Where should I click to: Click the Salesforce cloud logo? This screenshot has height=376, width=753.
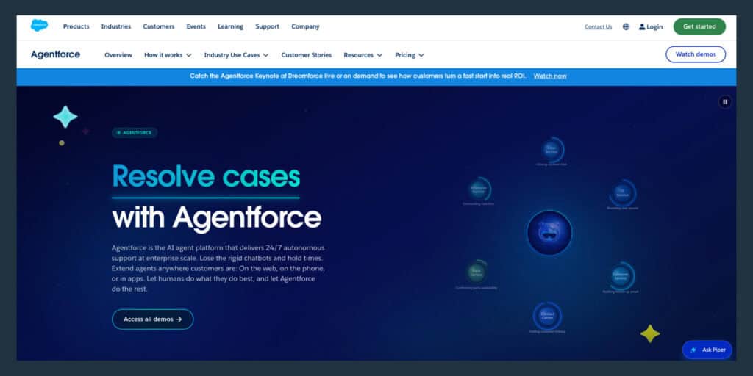pos(40,26)
